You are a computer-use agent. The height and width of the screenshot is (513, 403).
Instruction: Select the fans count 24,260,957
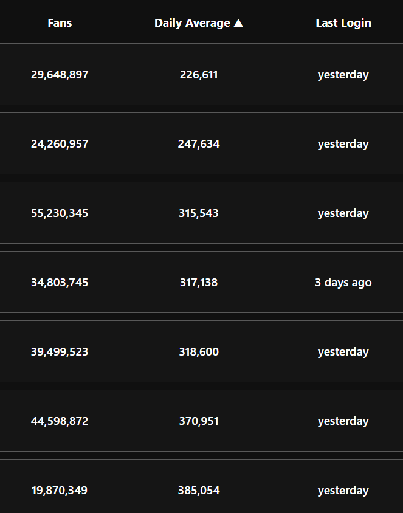pos(60,144)
